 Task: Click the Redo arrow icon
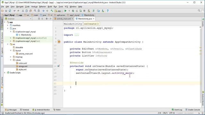18,11
